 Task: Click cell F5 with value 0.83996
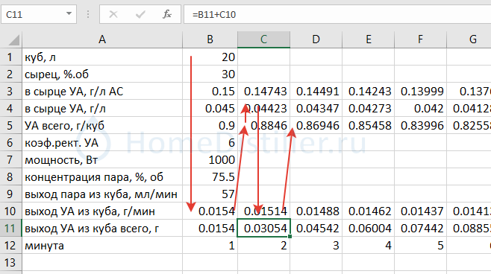point(421,126)
